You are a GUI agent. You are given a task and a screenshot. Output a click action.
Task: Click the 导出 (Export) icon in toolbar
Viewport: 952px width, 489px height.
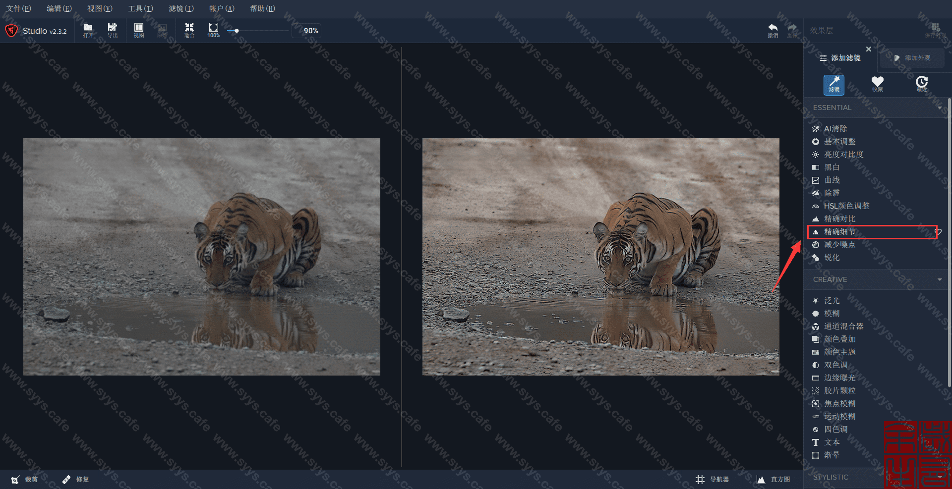[x=113, y=30]
